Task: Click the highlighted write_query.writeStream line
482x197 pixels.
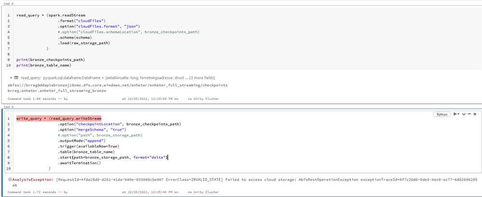Action: pyautogui.click(x=58, y=118)
